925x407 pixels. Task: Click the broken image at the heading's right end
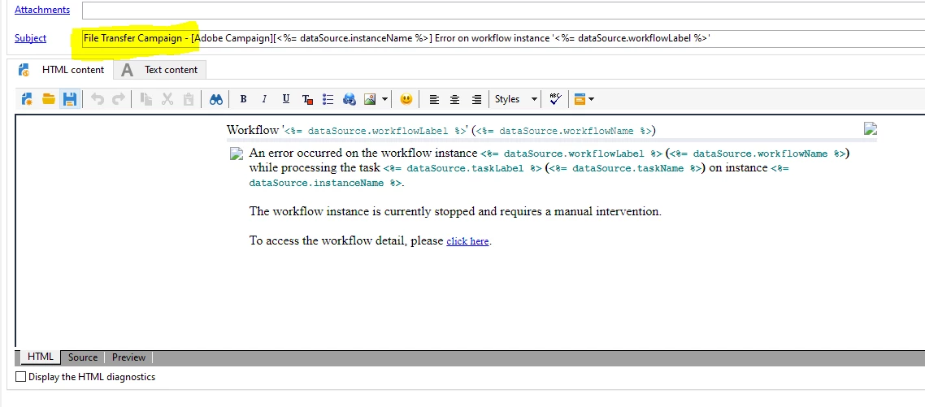tap(871, 128)
